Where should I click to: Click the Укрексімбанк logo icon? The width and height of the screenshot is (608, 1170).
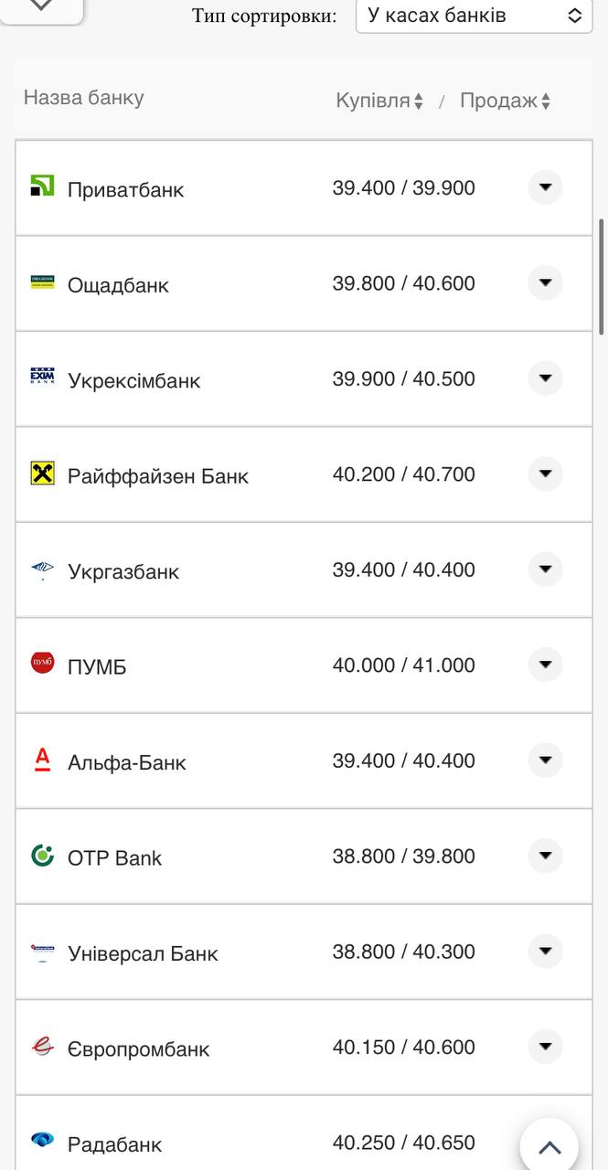pos(42,377)
